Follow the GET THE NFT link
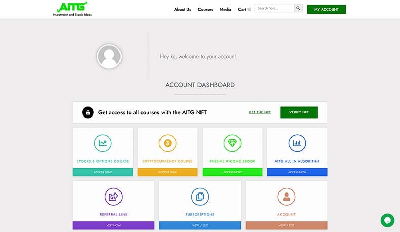The width and height of the screenshot is (400, 232). point(260,112)
